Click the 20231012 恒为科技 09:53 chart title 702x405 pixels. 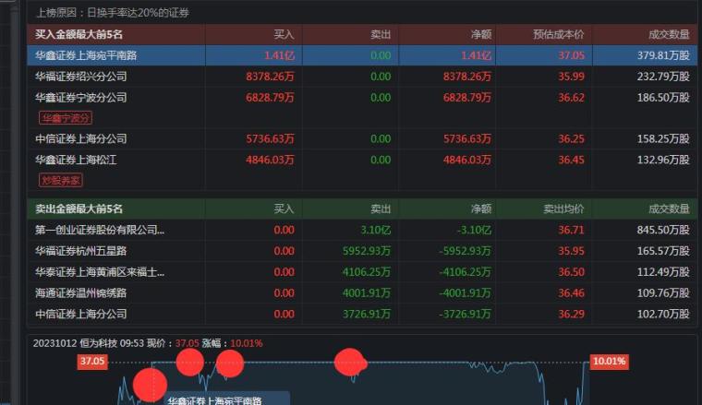(x=88, y=343)
